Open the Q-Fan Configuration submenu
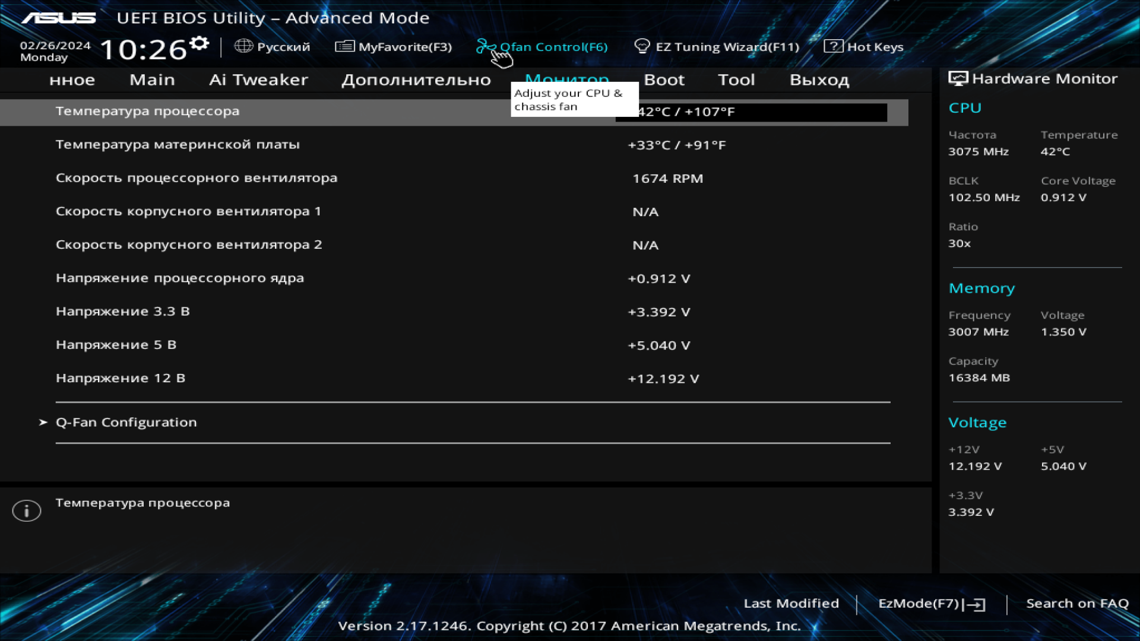 (x=126, y=422)
